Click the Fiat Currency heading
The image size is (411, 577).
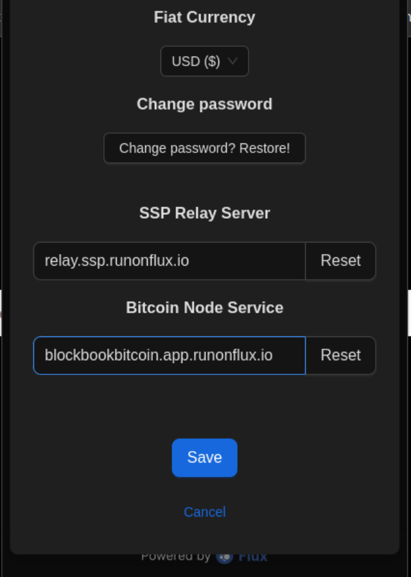click(x=205, y=17)
